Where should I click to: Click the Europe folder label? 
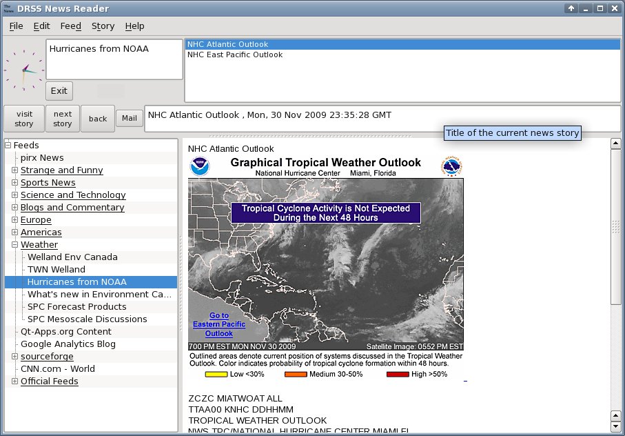pos(36,220)
